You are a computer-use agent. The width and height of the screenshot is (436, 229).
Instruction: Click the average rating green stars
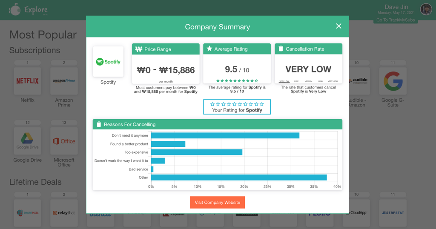pos(237,80)
